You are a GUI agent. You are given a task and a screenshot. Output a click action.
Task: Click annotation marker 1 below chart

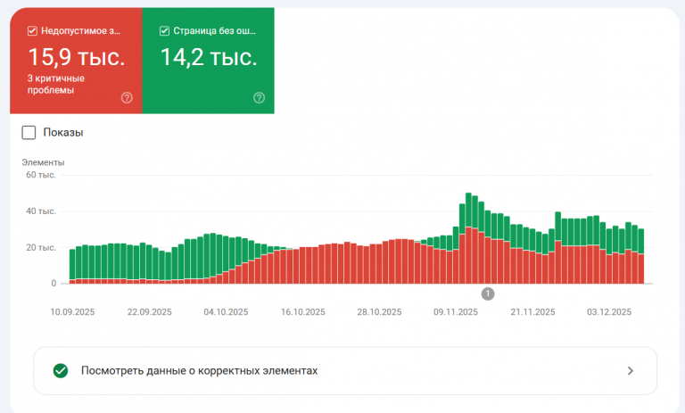click(x=488, y=294)
